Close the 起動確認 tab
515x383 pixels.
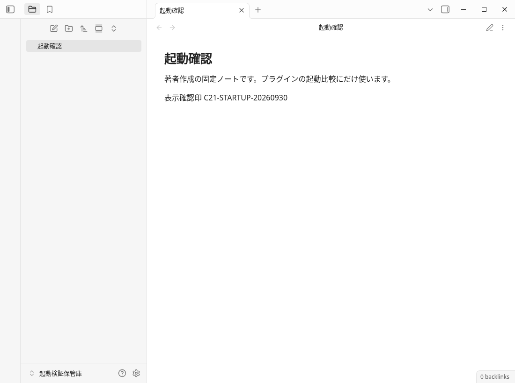242,10
